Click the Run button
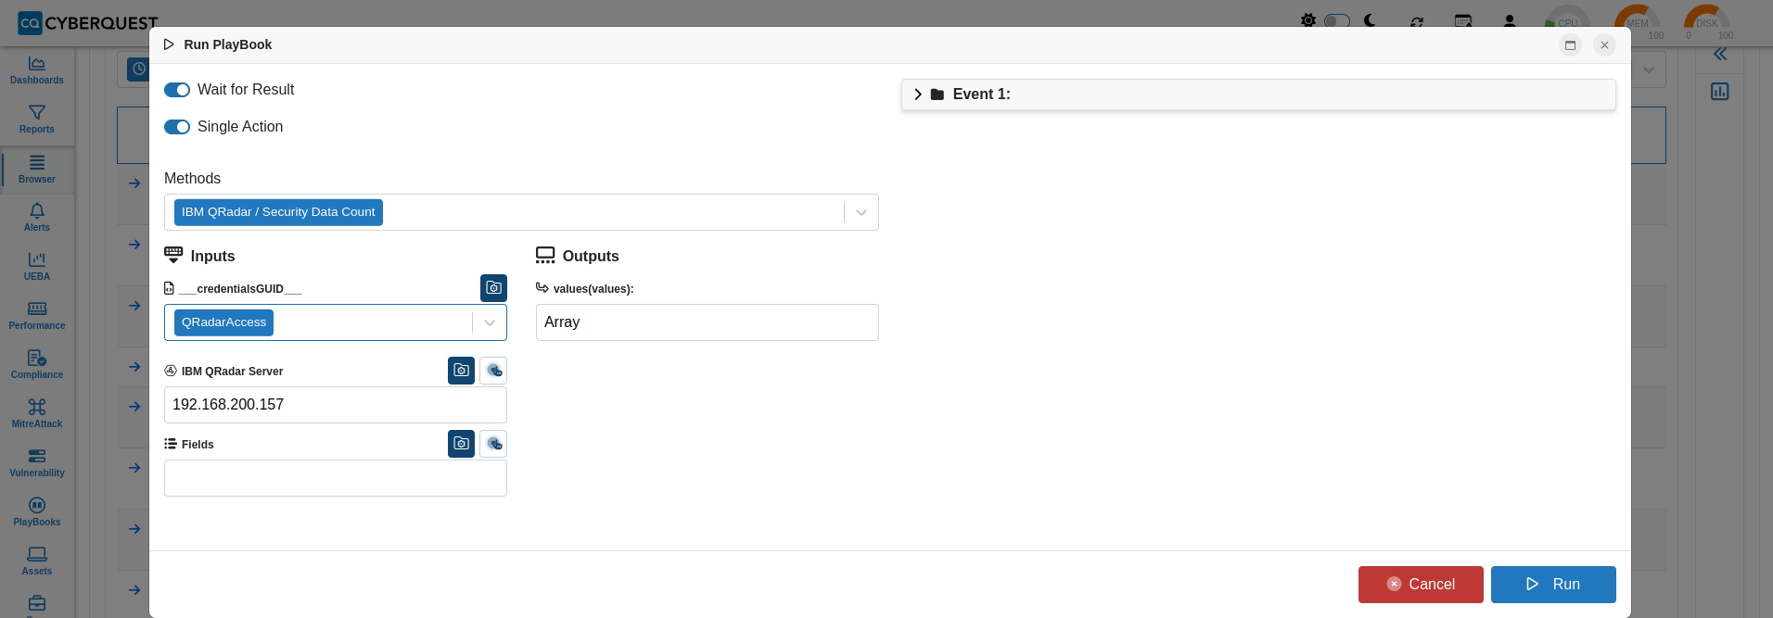The height and width of the screenshot is (618, 1773). pyautogui.click(x=1553, y=585)
